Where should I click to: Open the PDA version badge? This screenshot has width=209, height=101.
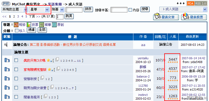point(190,4)
